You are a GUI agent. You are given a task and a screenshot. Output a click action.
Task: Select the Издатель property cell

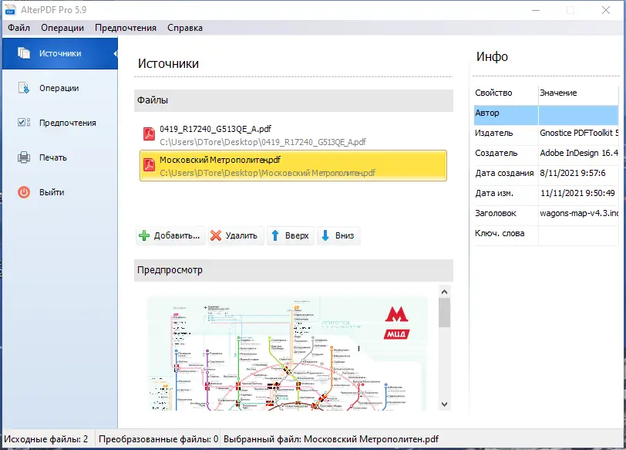click(506, 133)
